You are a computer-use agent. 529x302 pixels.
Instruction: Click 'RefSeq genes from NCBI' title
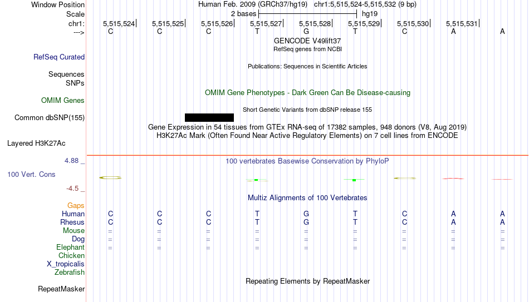click(x=308, y=49)
